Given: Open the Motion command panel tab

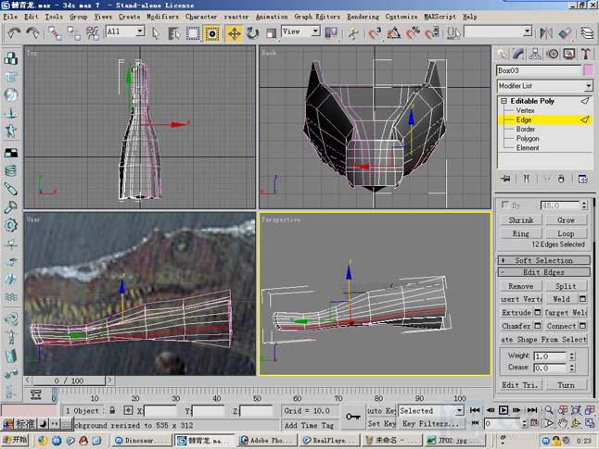Looking at the screenshot, I should tap(553, 55).
